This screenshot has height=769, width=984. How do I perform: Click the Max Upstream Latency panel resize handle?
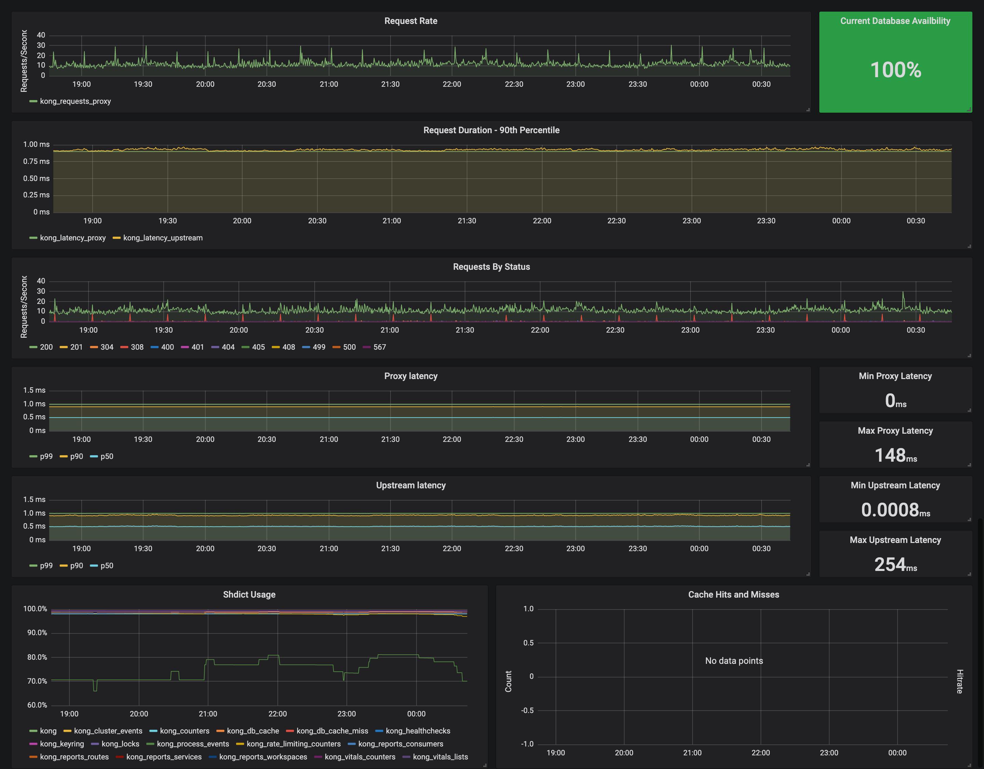point(969,574)
